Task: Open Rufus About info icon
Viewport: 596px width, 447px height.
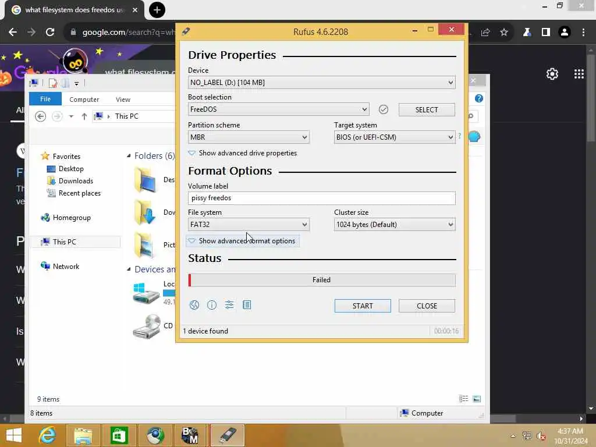Action: tap(212, 305)
